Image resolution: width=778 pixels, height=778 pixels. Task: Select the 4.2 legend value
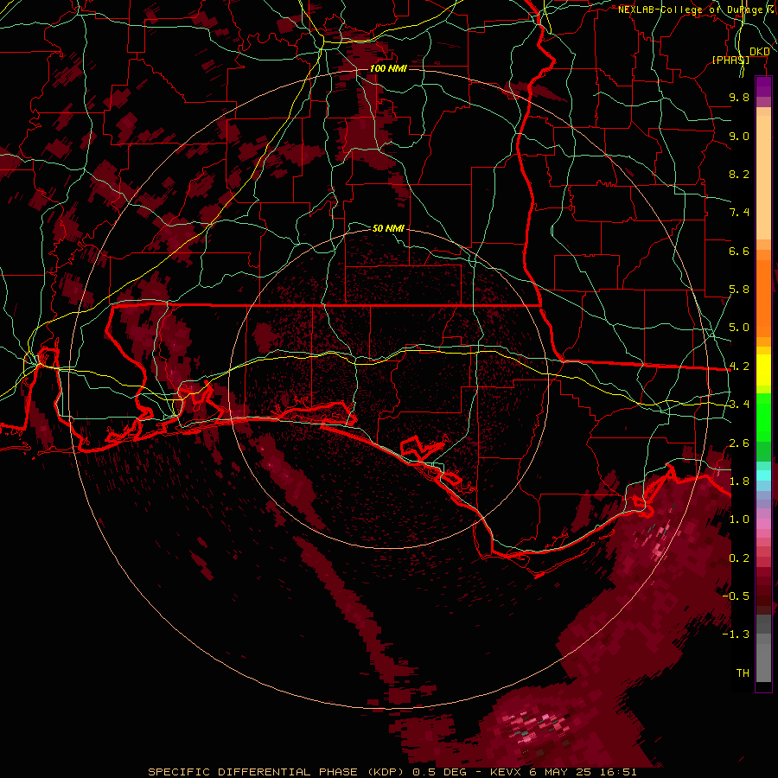[739, 367]
